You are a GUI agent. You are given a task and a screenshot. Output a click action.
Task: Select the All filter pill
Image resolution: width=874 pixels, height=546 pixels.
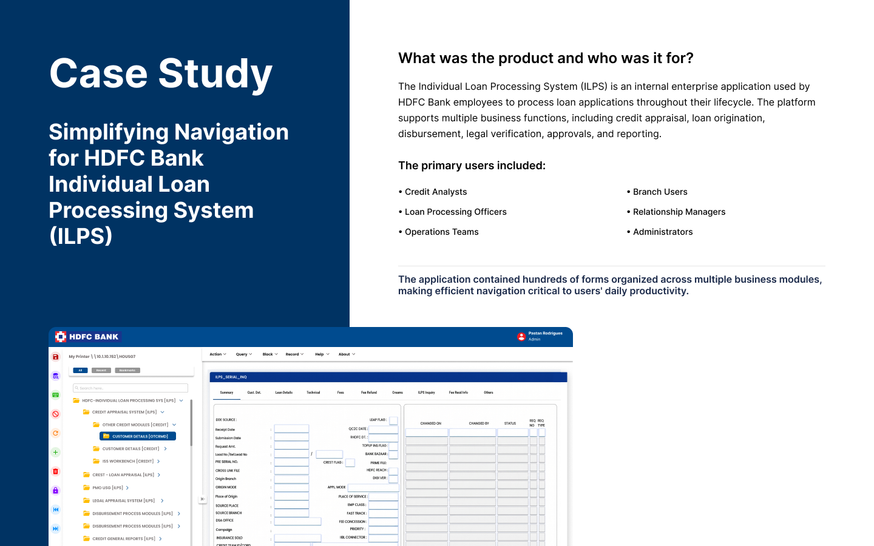[80, 370]
